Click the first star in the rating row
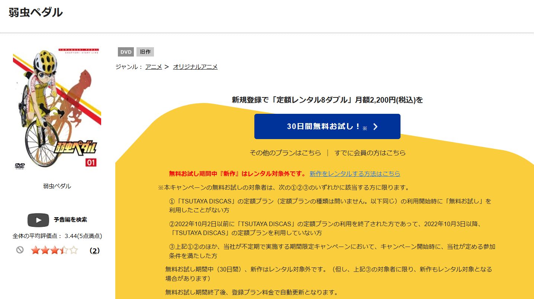 pyautogui.click(x=36, y=250)
